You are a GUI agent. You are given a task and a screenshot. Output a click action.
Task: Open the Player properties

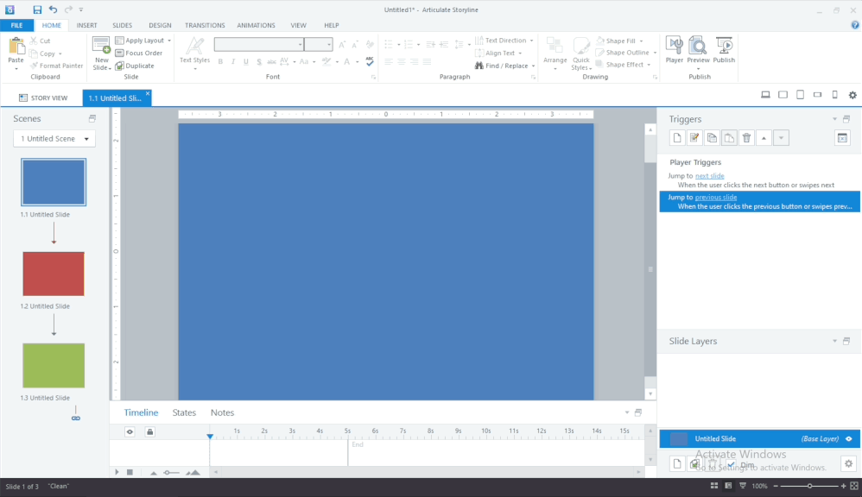tap(674, 49)
